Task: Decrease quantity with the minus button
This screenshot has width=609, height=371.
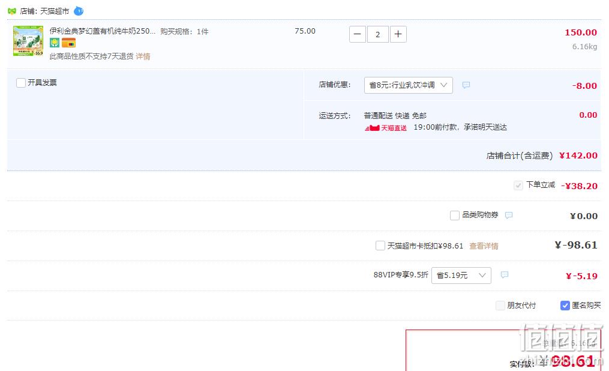Action: point(358,34)
